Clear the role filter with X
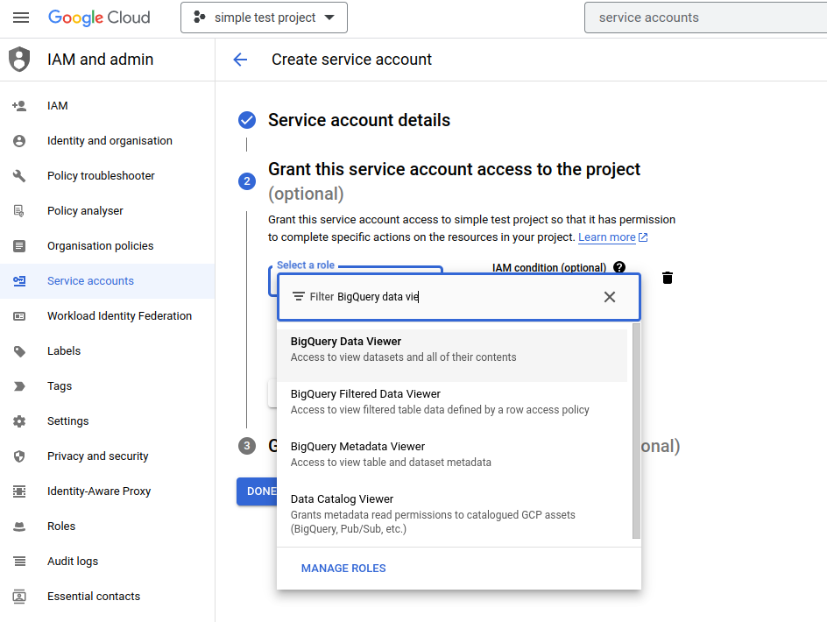827x622 pixels. pos(610,297)
